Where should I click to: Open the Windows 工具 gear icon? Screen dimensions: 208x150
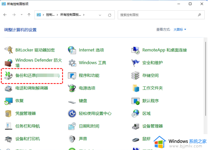(72, 63)
